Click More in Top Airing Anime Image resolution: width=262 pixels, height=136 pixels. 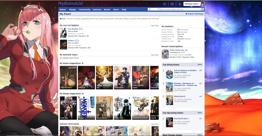point(200,65)
